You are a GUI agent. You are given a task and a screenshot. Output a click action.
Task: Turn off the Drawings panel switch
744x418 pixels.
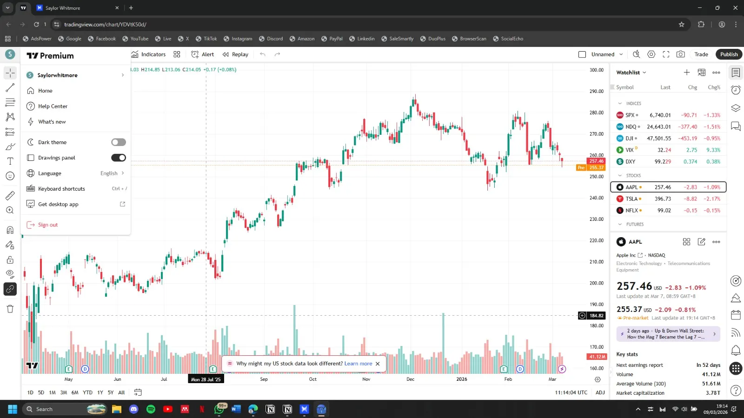click(x=119, y=158)
